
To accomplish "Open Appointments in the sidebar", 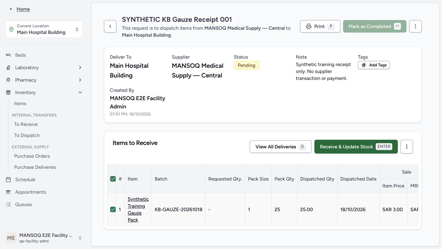I will tap(30, 192).
